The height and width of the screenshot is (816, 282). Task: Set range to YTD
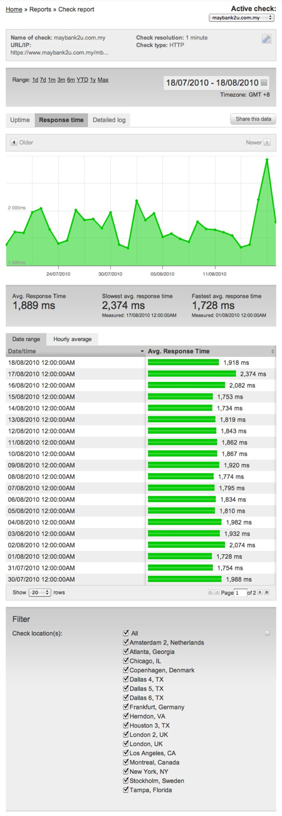point(82,80)
